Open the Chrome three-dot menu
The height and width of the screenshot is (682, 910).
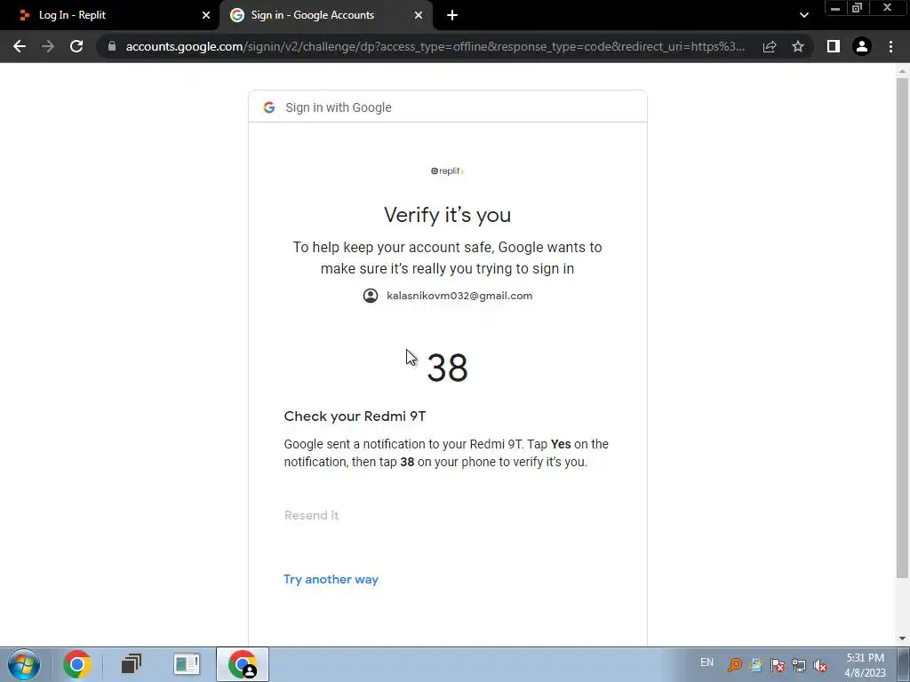coord(890,46)
